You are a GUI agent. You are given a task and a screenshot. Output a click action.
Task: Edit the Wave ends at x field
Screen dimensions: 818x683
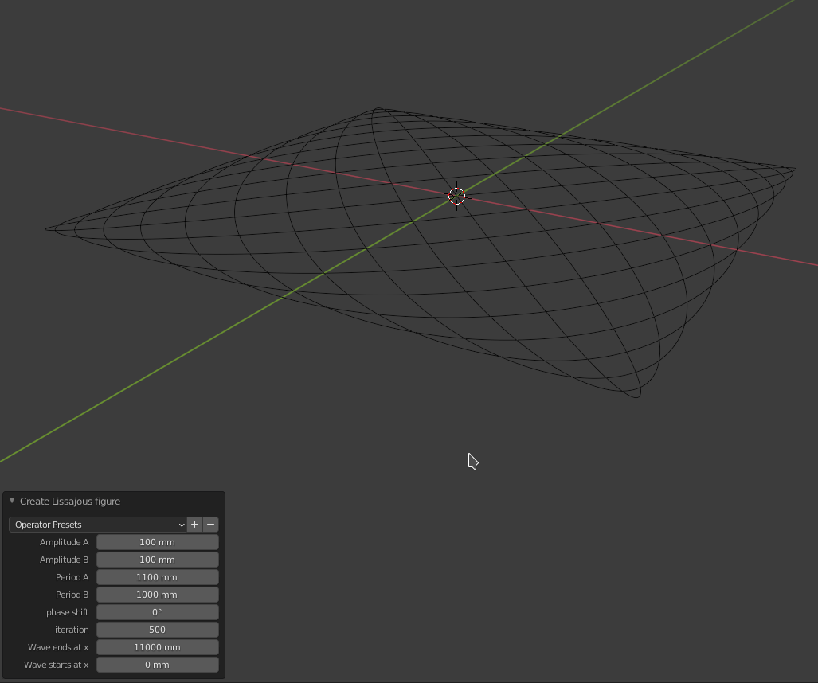point(157,647)
